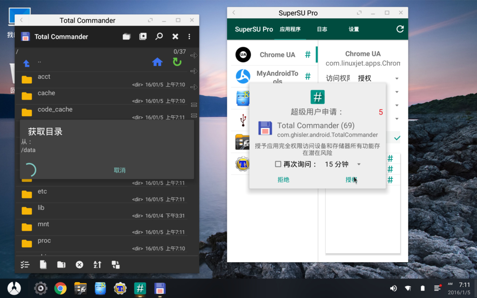This screenshot has height=298, width=477.
Task: Click USB trident app icon in SuperSU list
Action: pyautogui.click(x=243, y=120)
